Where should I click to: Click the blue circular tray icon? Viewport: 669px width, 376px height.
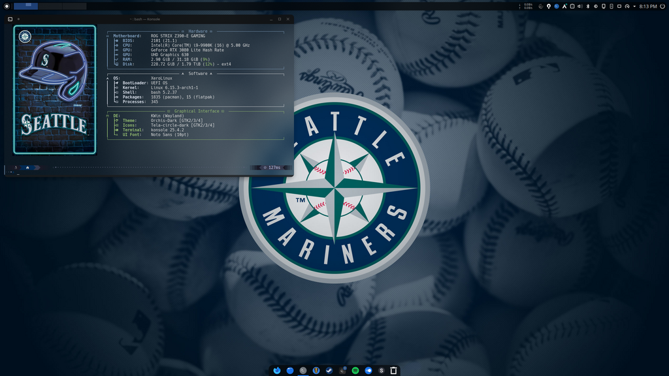tap(557, 7)
